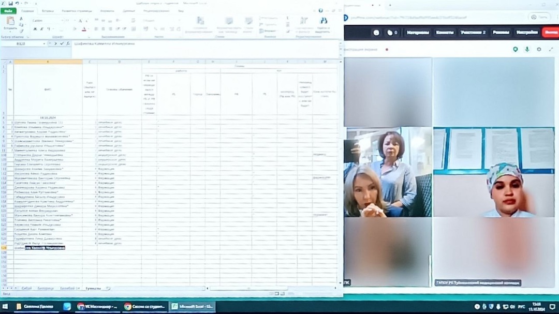The width and height of the screenshot is (559, 314).
Task: Click the Italic (К) formatting icon
Action: click(x=41, y=29)
